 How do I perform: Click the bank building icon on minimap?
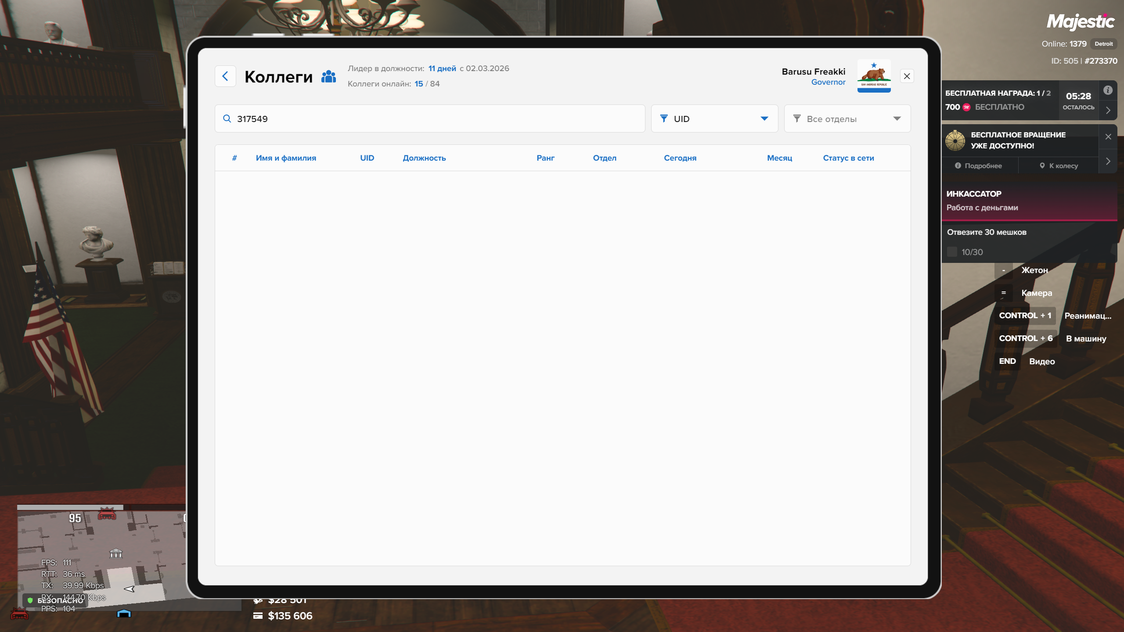[x=116, y=553]
